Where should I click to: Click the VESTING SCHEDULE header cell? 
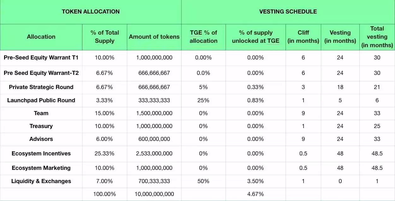point(288,12)
